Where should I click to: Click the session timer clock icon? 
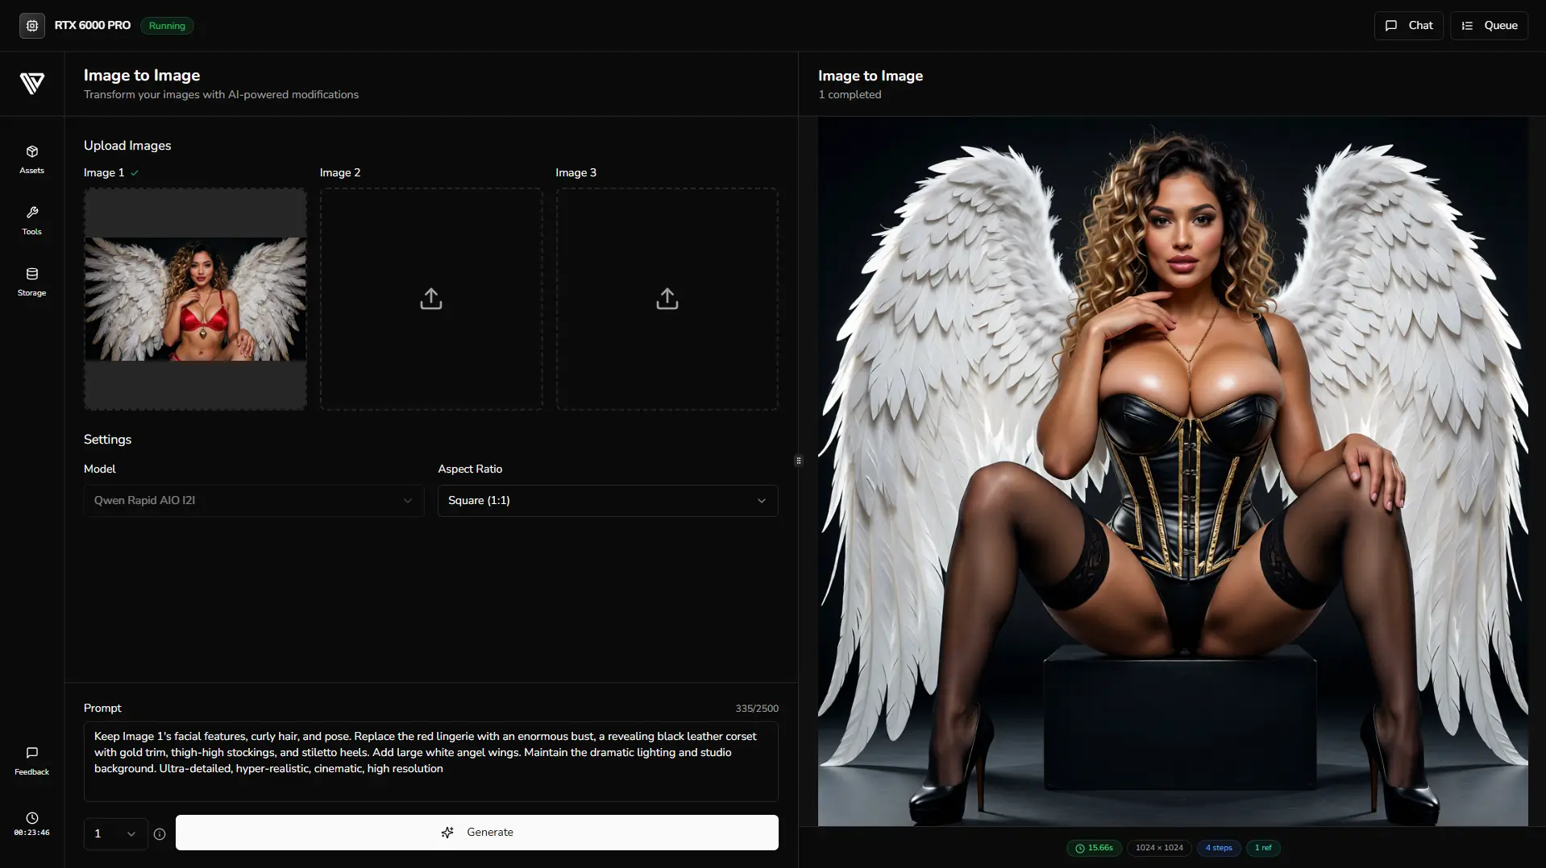[x=32, y=818]
